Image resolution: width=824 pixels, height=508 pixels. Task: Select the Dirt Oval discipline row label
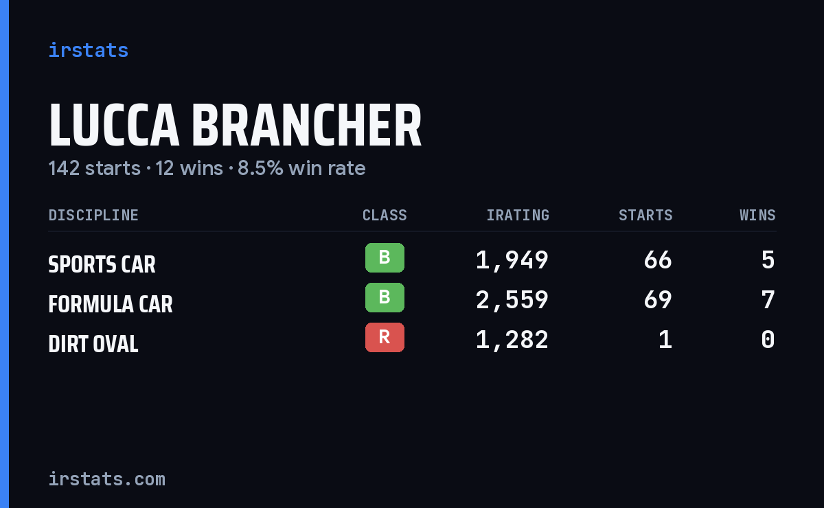[x=93, y=344]
